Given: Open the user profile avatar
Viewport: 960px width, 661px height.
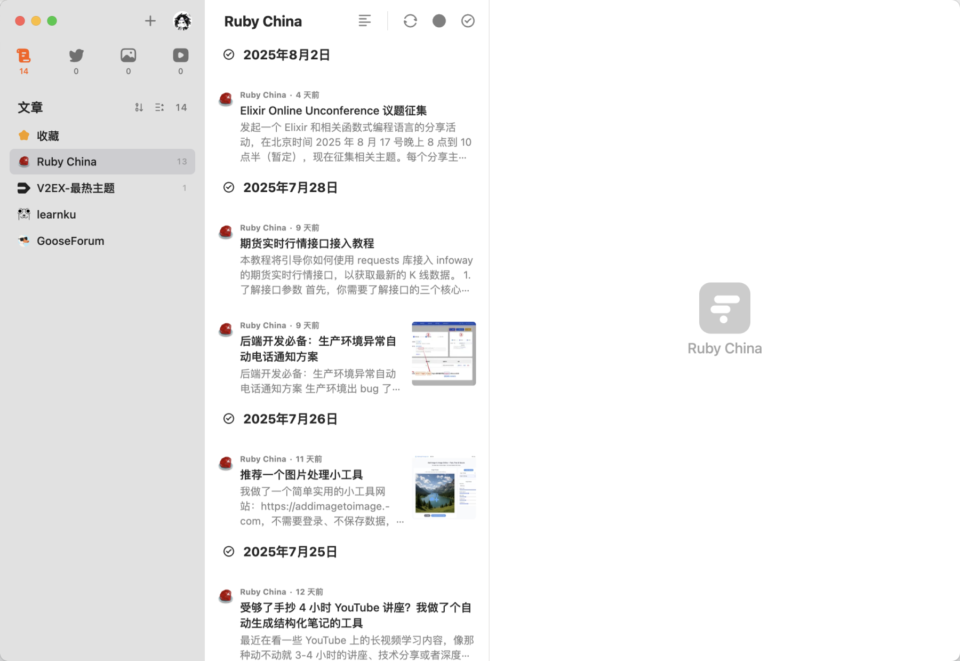Looking at the screenshot, I should pos(182,21).
